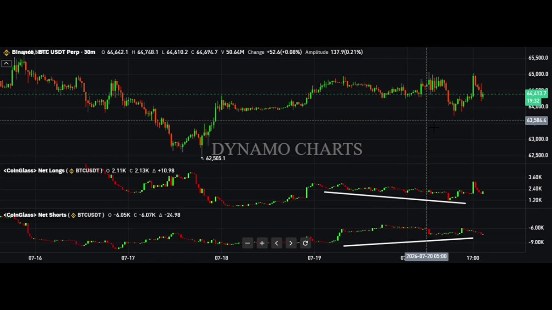The width and height of the screenshot is (552, 310).
Task: Click the 07-18 date on time axis
Action: [221, 258]
